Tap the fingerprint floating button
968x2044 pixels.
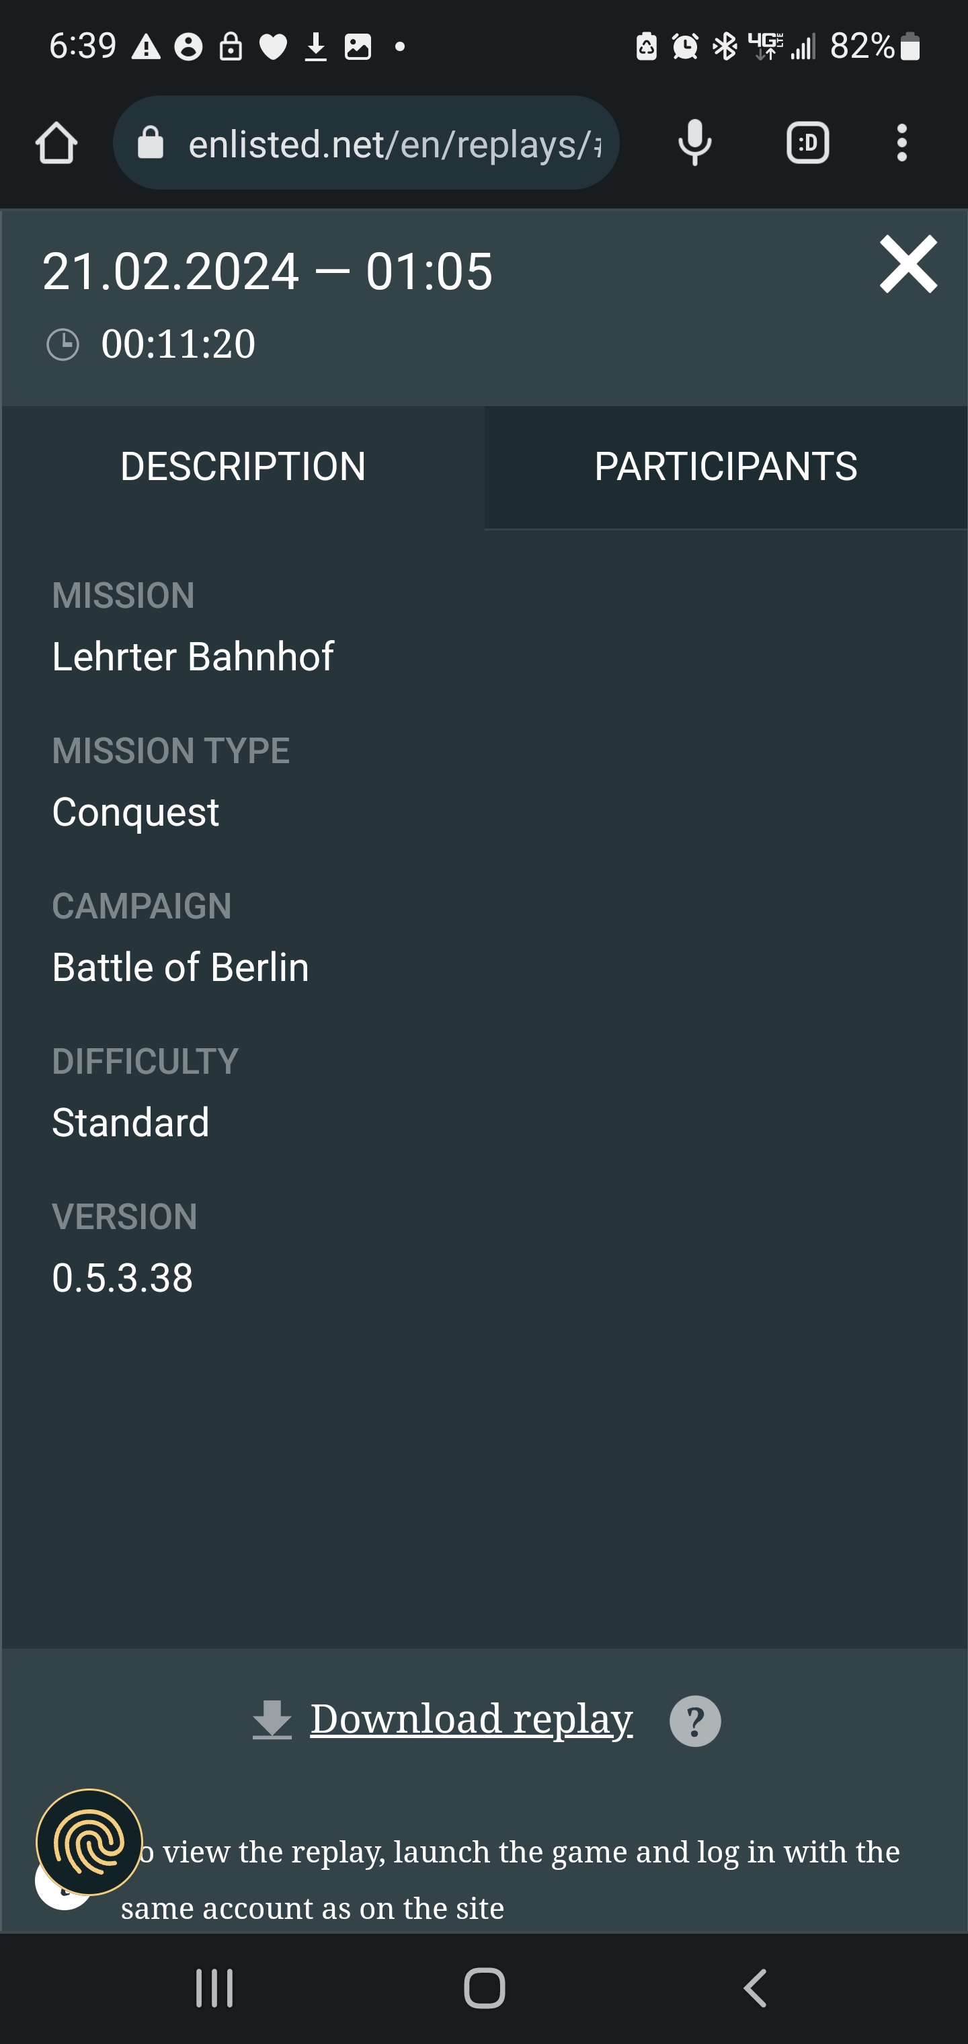pyautogui.click(x=89, y=1842)
